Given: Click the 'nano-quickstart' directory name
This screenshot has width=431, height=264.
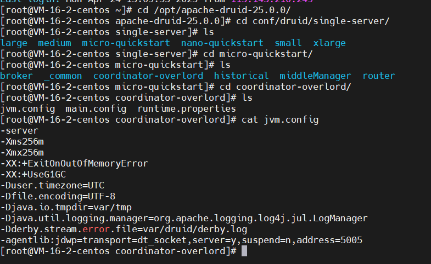Looking at the screenshot, I should pyautogui.click(x=222, y=43).
